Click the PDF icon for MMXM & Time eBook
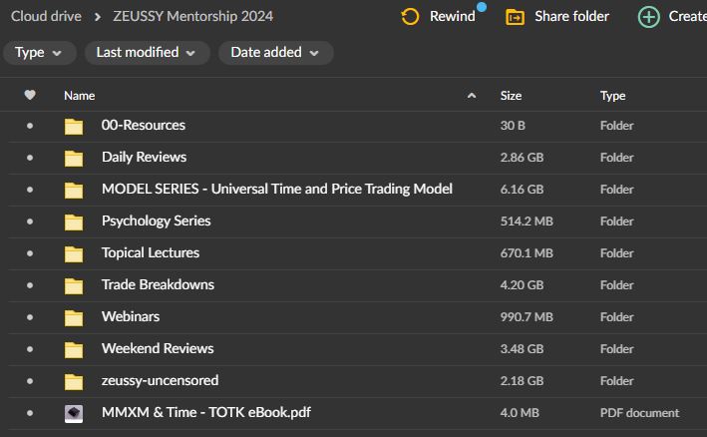The width and height of the screenshot is (707, 437). click(x=74, y=413)
